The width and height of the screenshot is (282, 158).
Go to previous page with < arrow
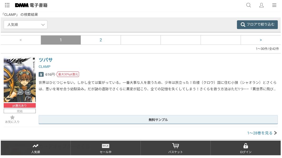[21, 40]
